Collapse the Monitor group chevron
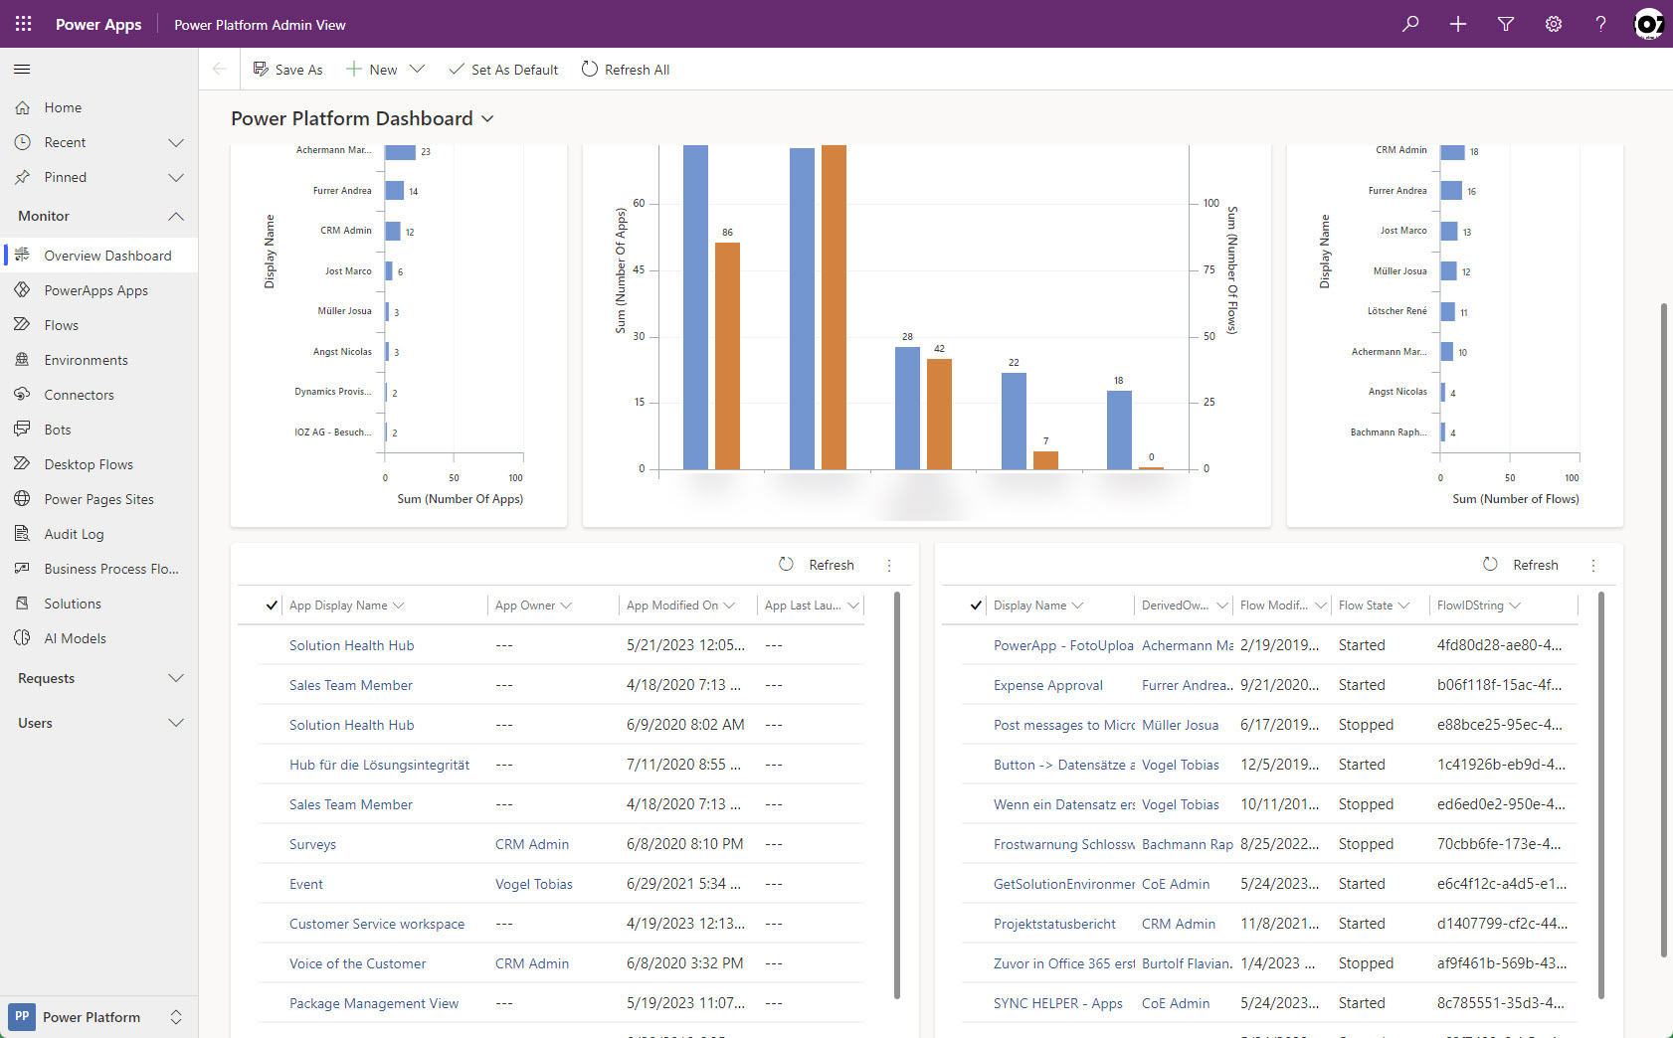Image resolution: width=1673 pixels, height=1038 pixels. pos(176,216)
